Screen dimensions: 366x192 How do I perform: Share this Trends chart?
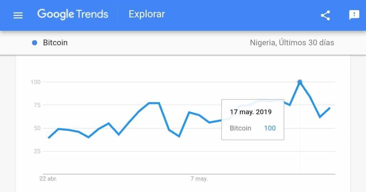(325, 15)
